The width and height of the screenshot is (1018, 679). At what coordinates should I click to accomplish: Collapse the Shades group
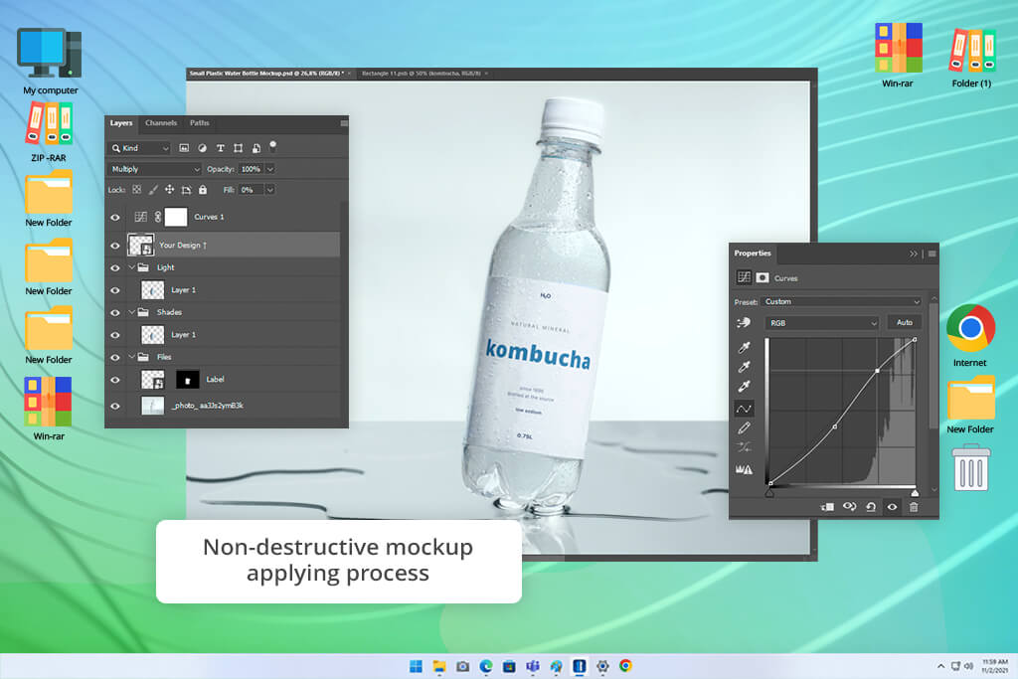point(132,312)
